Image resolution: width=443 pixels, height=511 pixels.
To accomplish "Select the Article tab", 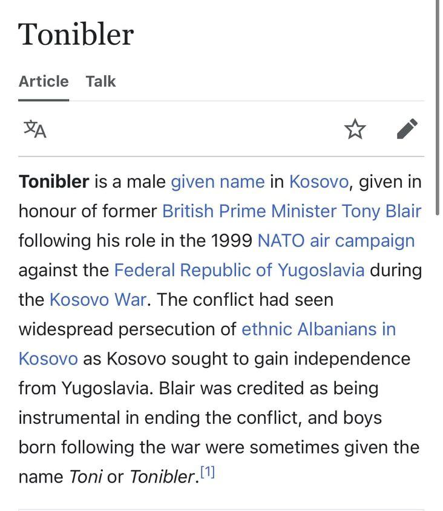I will pyautogui.click(x=44, y=82).
